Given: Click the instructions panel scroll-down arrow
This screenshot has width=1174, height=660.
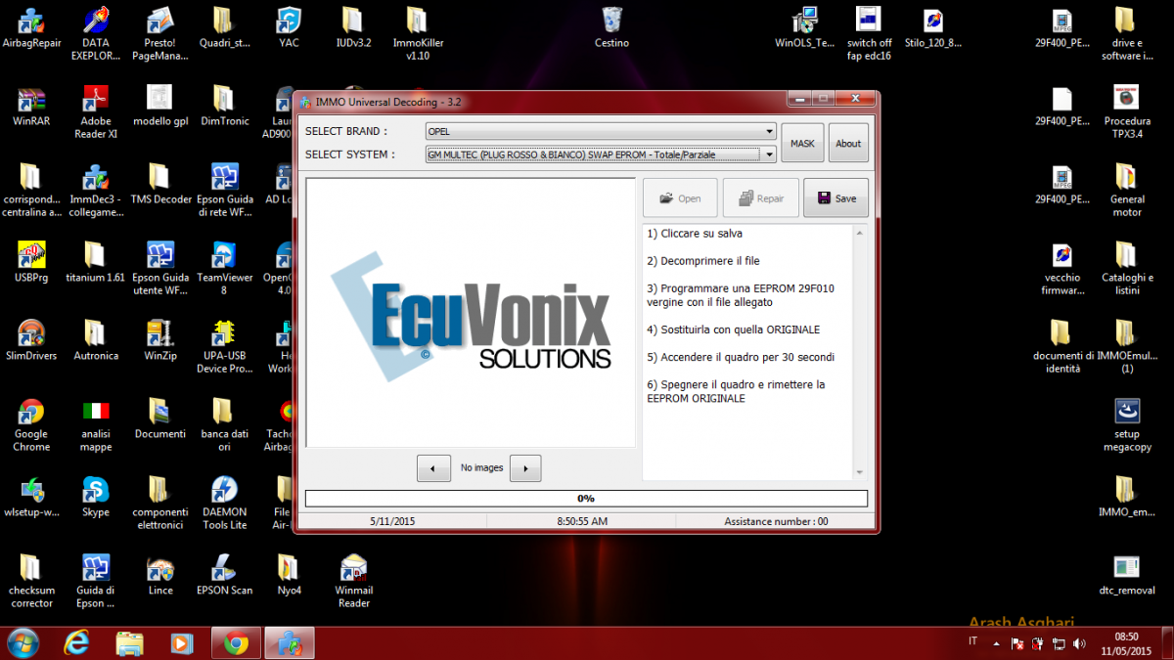Looking at the screenshot, I should (860, 472).
